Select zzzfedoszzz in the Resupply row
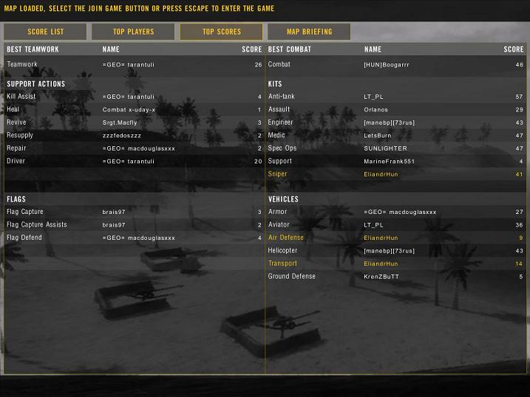530x397 pixels. [x=121, y=136]
